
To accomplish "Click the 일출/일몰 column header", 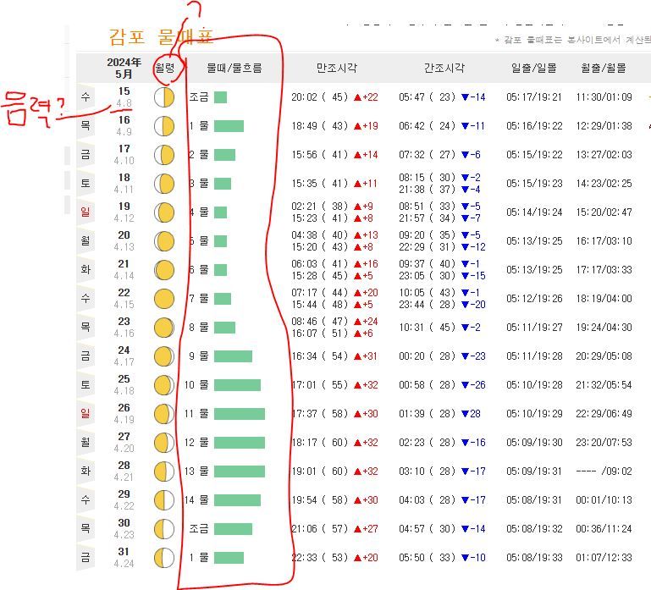I will tap(534, 68).
